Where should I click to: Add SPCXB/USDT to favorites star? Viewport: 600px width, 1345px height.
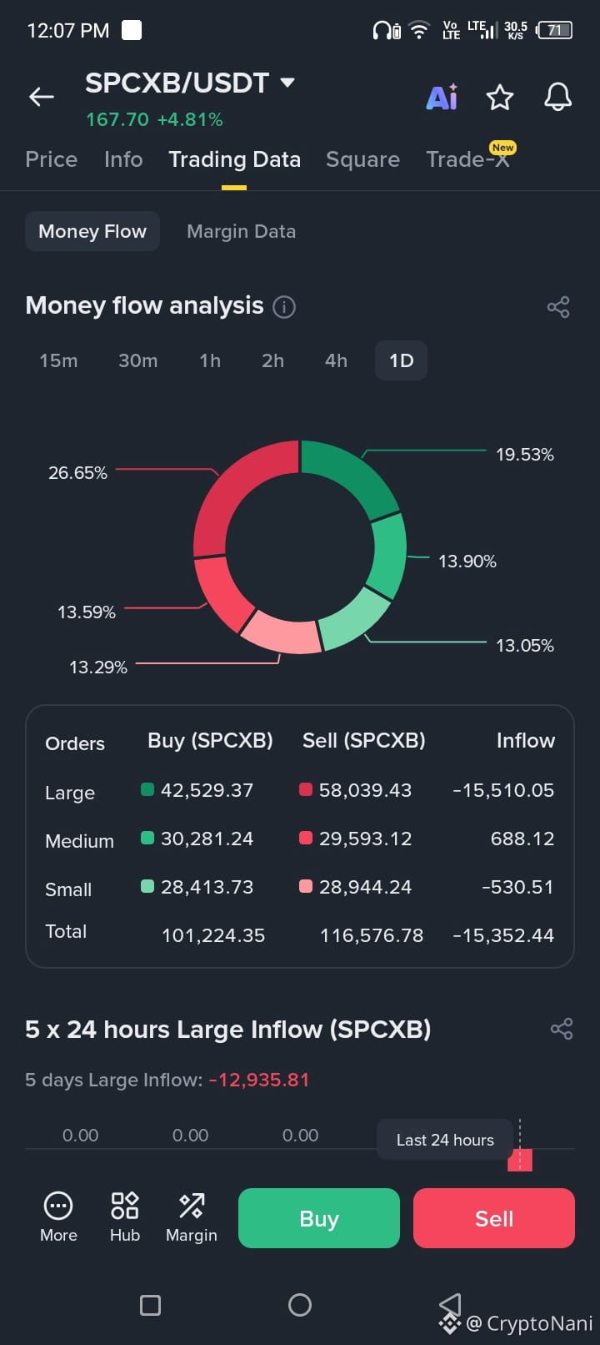point(500,97)
